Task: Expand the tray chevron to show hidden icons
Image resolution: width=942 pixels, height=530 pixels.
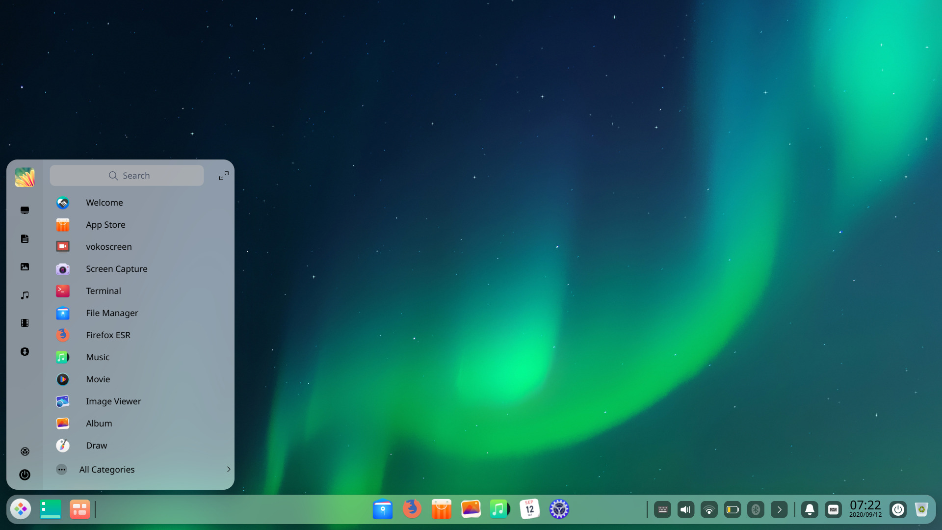Action: [780, 509]
